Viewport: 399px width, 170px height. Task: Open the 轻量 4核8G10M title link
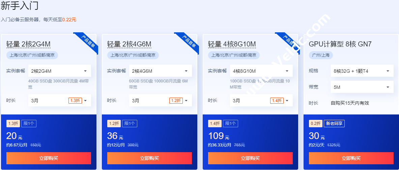(232, 44)
